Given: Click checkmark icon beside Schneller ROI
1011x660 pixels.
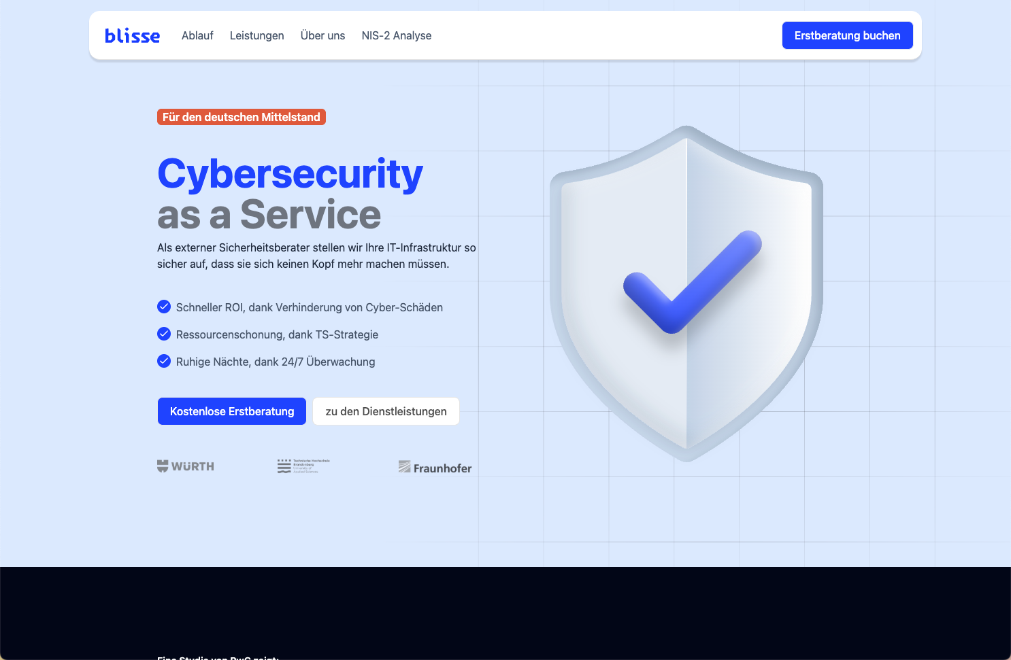Looking at the screenshot, I should click(x=164, y=307).
